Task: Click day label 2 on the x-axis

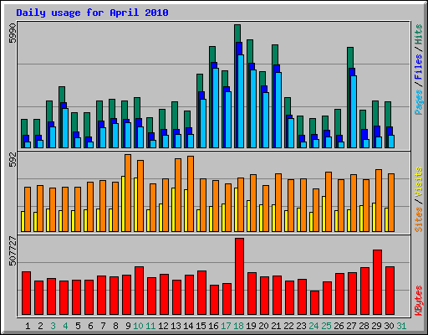Action: click(40, 326)
